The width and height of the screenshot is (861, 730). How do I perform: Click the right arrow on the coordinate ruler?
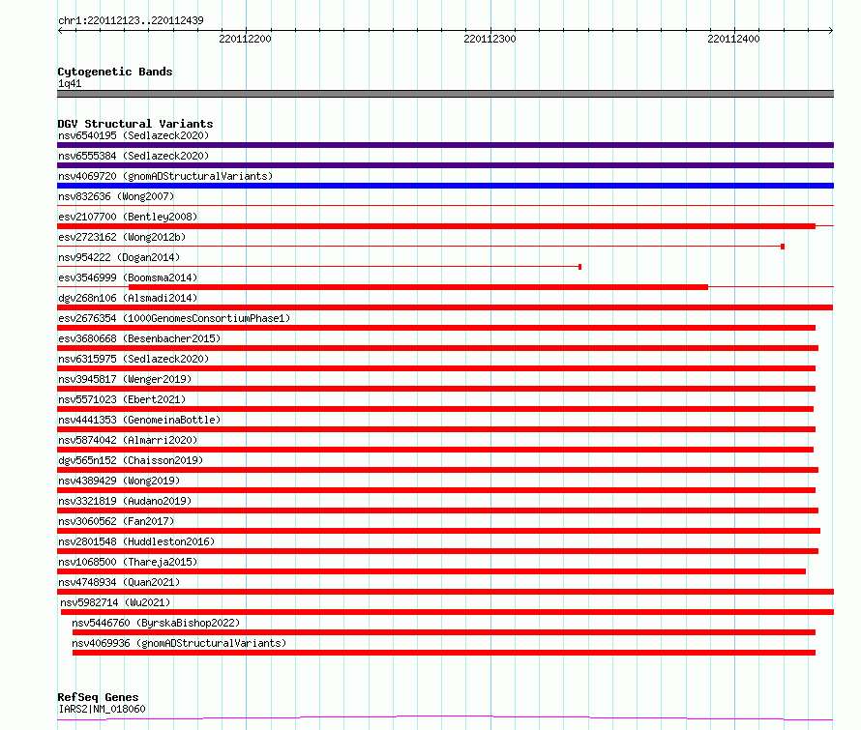point(830,30)
